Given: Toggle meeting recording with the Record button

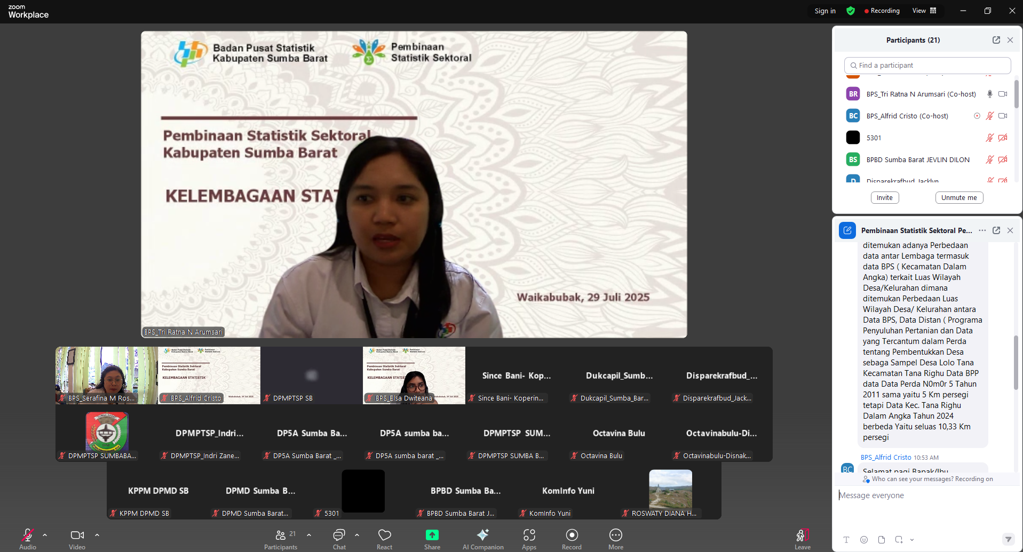Looking at the screenshot, I should [x=572, y=535].
